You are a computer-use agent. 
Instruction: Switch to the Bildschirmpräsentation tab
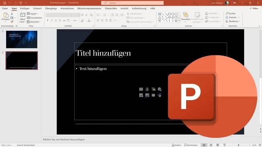pyautogui.click(x=89, y=8)
